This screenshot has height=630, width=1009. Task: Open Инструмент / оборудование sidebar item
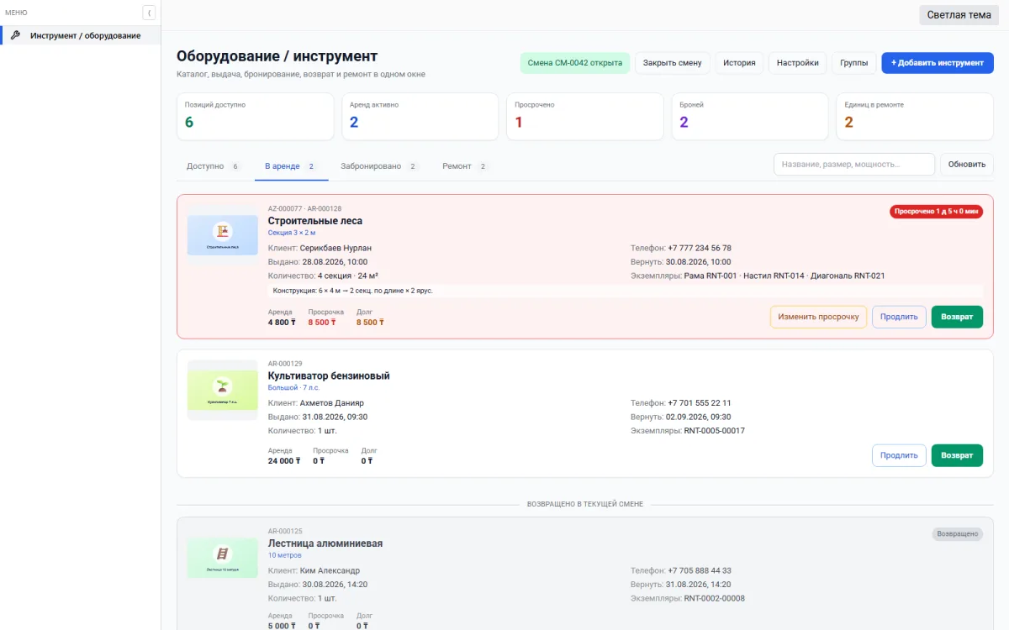click(x=81, y=35)
